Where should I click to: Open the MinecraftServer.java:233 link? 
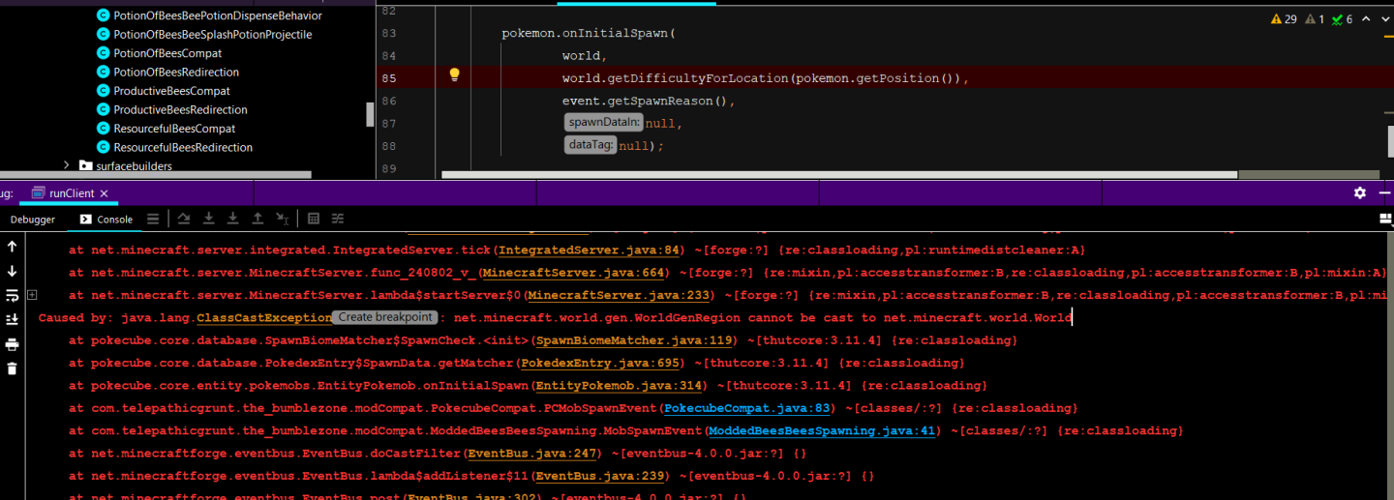621,295
